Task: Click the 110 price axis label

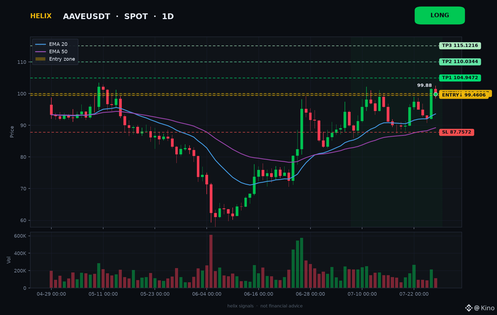Action: [x=22, y=62]
